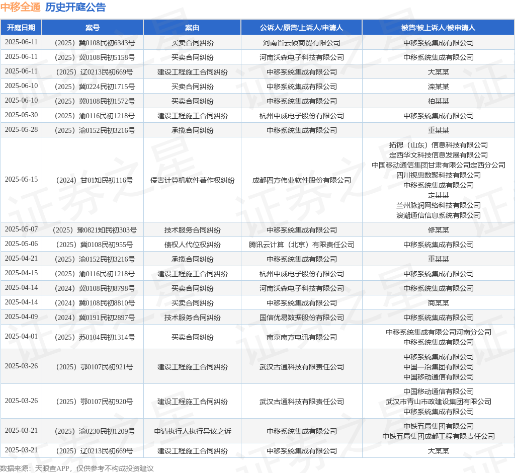Click defendant 商某某

pos(438,303)
